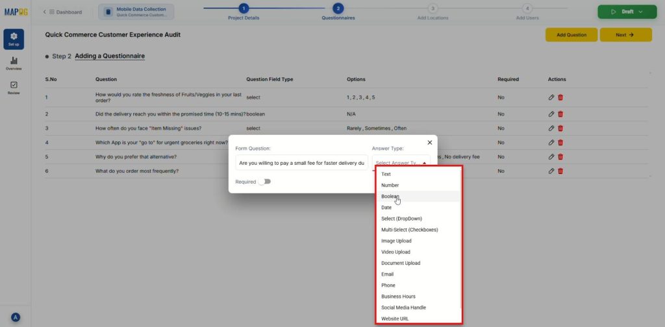Open the Mobile Data Collection project chip
Viewport: 665px width, 327px height.
(x=136, y=12)
